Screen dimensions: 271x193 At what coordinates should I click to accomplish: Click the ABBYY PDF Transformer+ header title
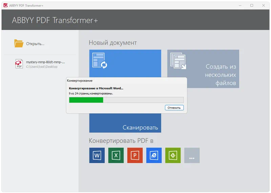click(55, 20)
